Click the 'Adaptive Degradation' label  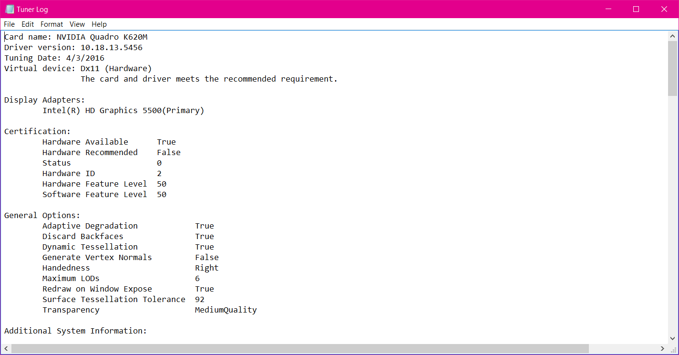[x=90, y=226]
